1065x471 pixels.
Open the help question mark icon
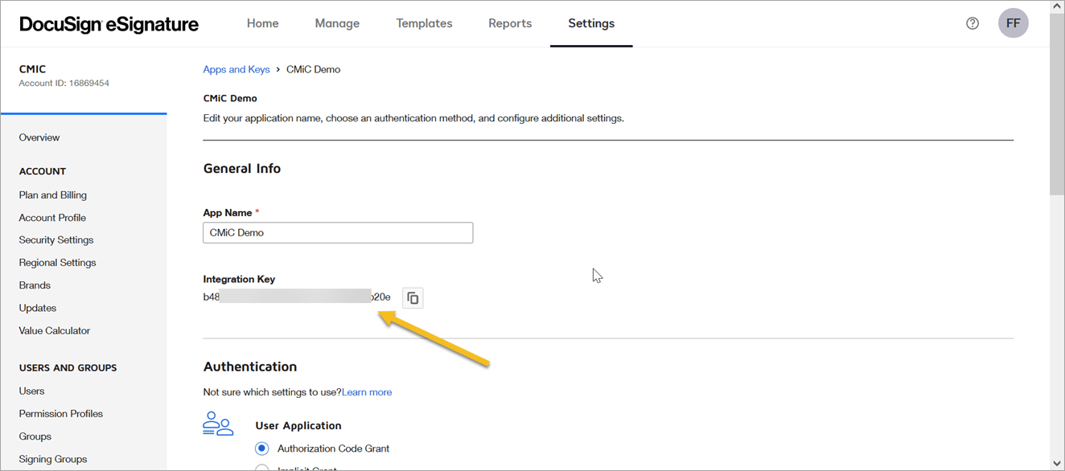point(972,23)
